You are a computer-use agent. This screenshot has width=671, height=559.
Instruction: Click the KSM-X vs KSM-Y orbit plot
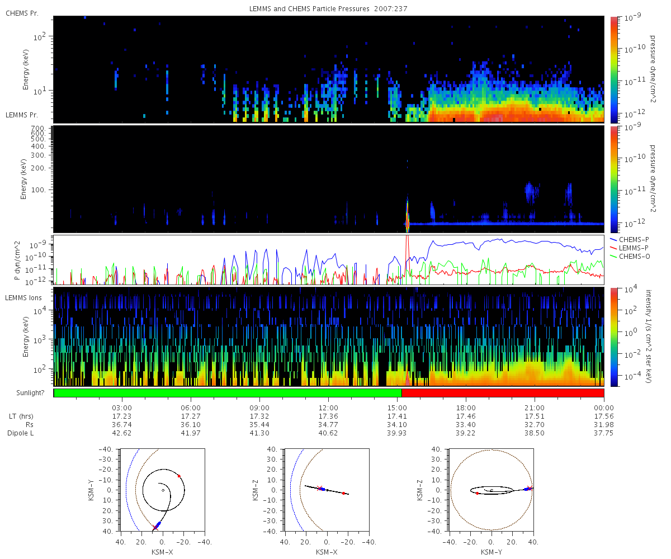click(162, 490)
